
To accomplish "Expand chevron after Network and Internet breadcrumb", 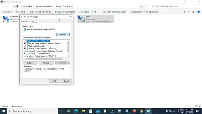I will [54, 6].
